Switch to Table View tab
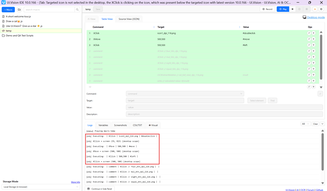The image size is (327, 191). 107,19
